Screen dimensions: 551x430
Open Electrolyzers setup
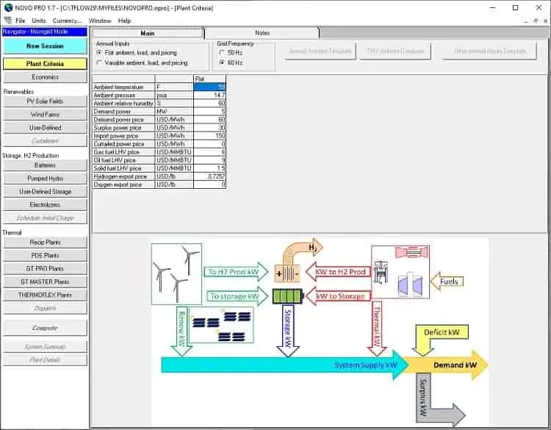point(45,204)
